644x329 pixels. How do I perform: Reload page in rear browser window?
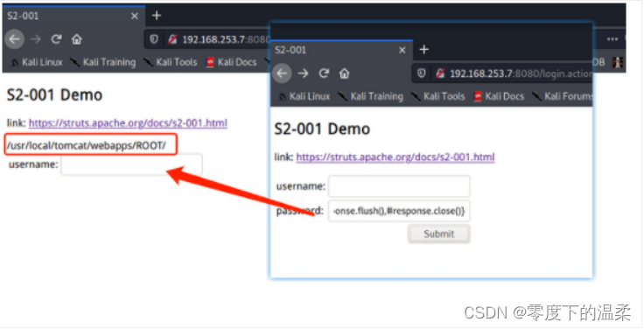56,39
